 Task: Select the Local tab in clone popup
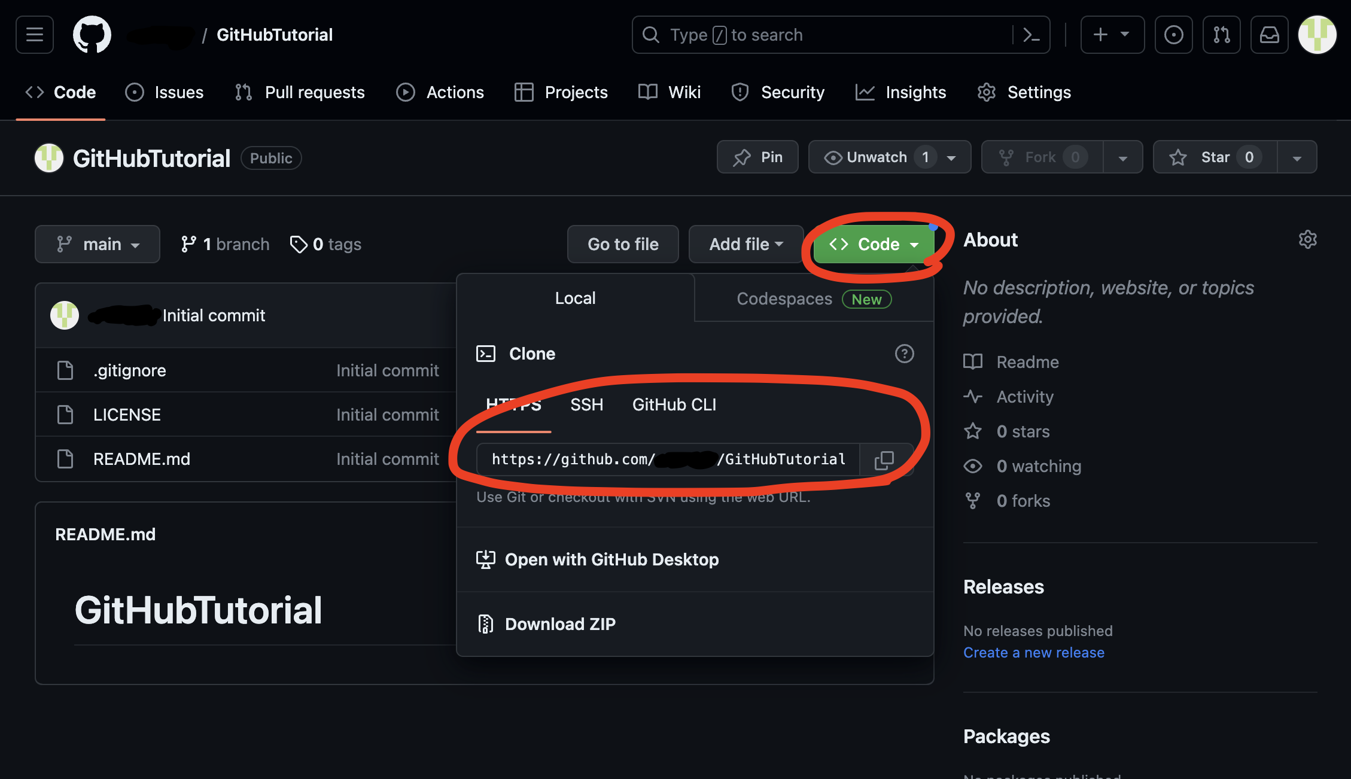575,298
